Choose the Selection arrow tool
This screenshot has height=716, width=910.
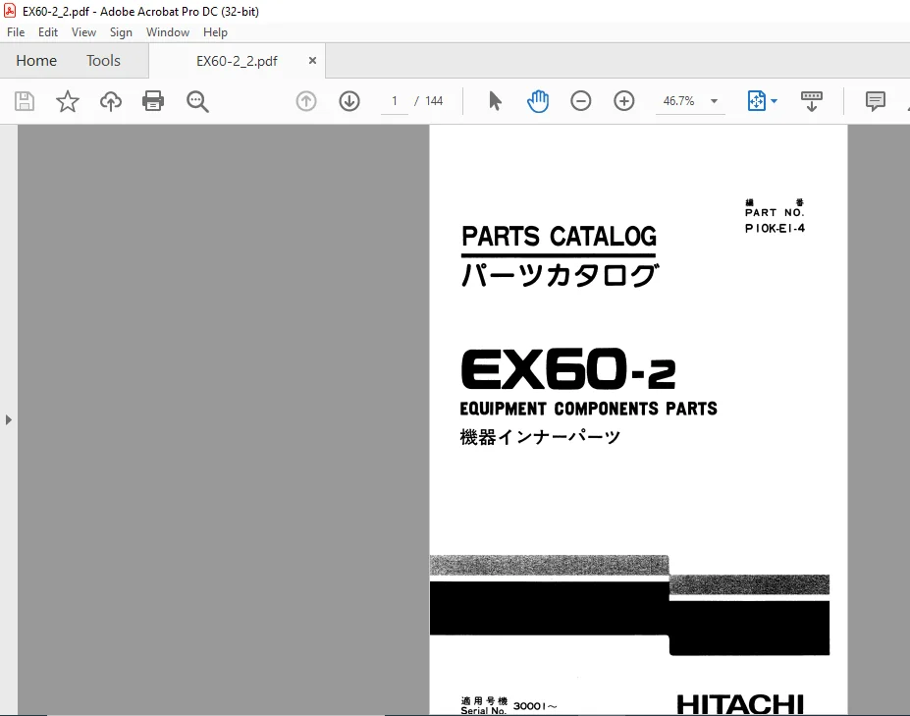click(495, 101)
